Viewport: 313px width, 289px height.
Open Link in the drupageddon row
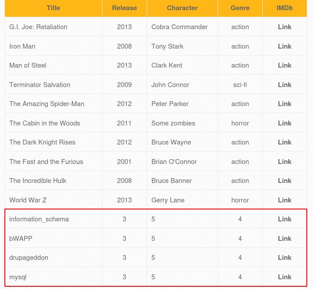point(284,258)
